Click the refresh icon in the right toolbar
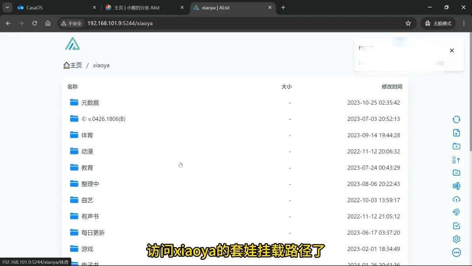Image resolution: width=472 pixels, height=266 pixels. (x=456, y=119)
